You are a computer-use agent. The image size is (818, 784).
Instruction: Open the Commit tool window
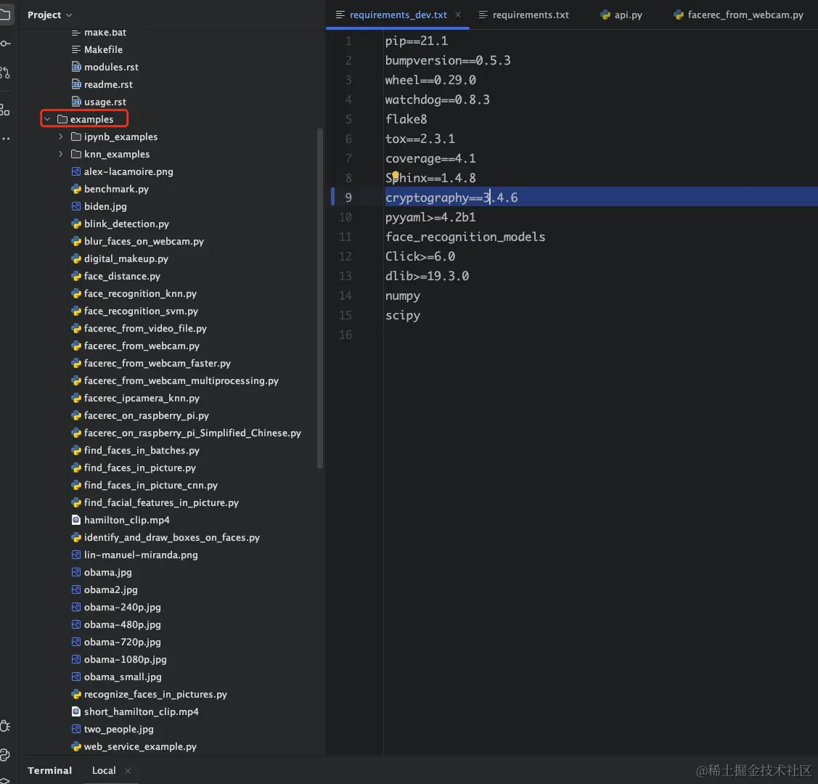tap(5, 44)
